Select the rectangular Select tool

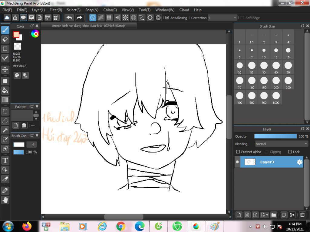(5, 112)
